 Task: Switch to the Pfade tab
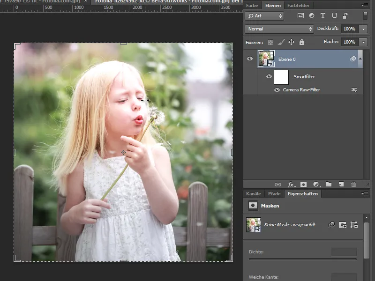pos(274,194)
